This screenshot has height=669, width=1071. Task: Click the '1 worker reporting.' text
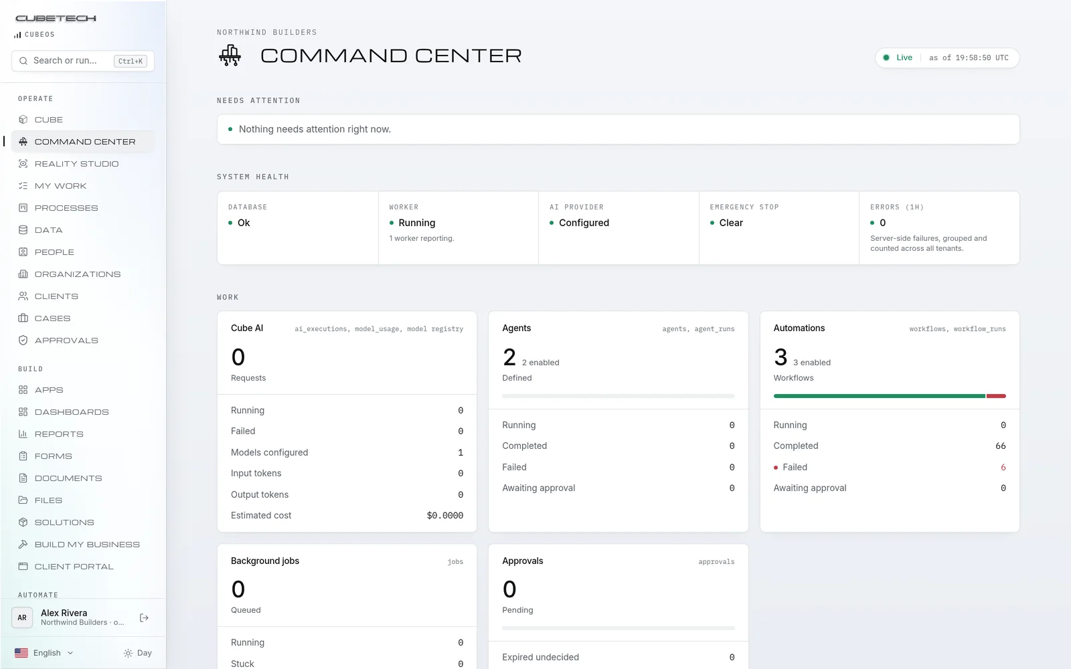422,238
